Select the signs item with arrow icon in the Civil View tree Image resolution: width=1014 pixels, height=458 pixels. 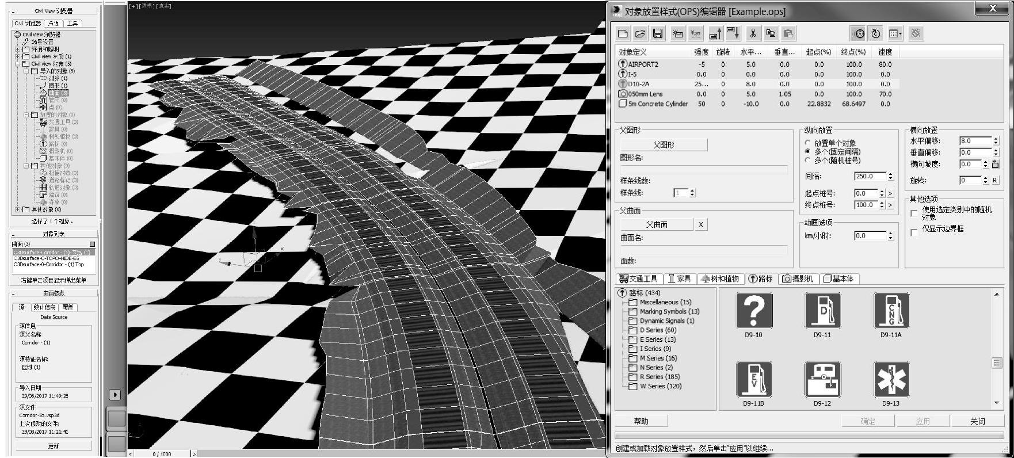[x=53, y=144]
